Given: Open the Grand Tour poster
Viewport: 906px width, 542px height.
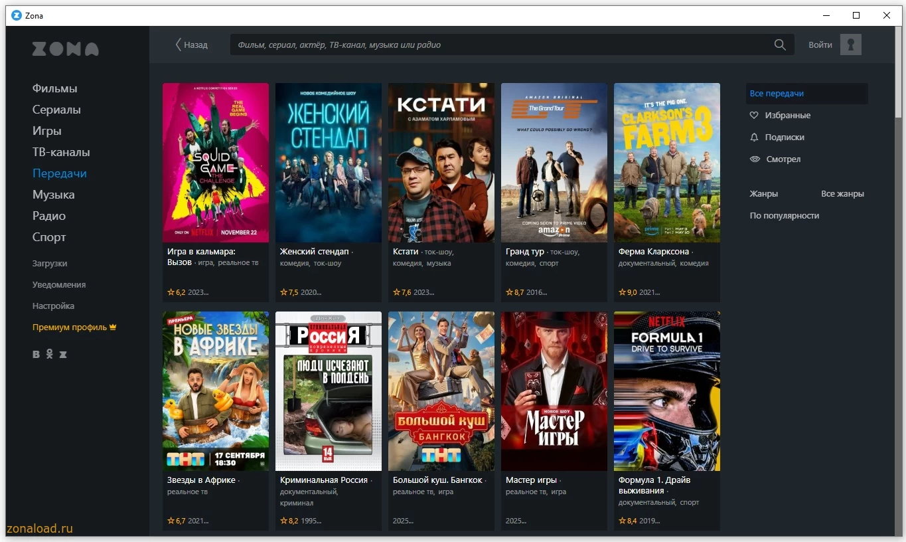Looking at the screenshot, I should point(554,163).
